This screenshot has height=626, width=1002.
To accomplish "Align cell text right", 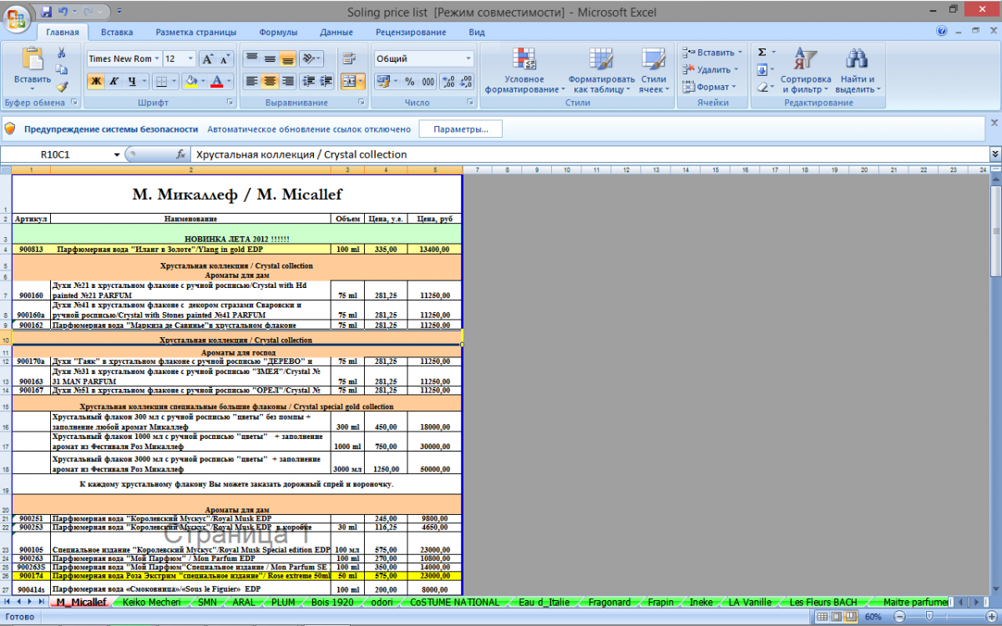I will 287,81.
